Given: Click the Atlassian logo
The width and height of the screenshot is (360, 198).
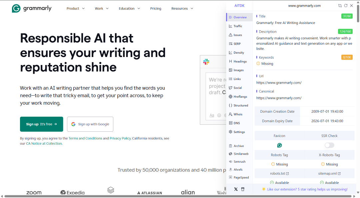Looking at the screenshot, I should [150, 193].
